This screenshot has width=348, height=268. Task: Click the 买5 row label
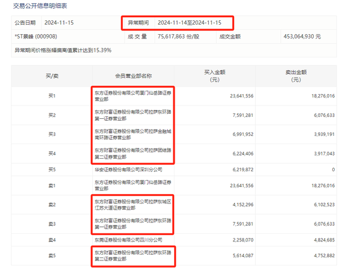52,169
